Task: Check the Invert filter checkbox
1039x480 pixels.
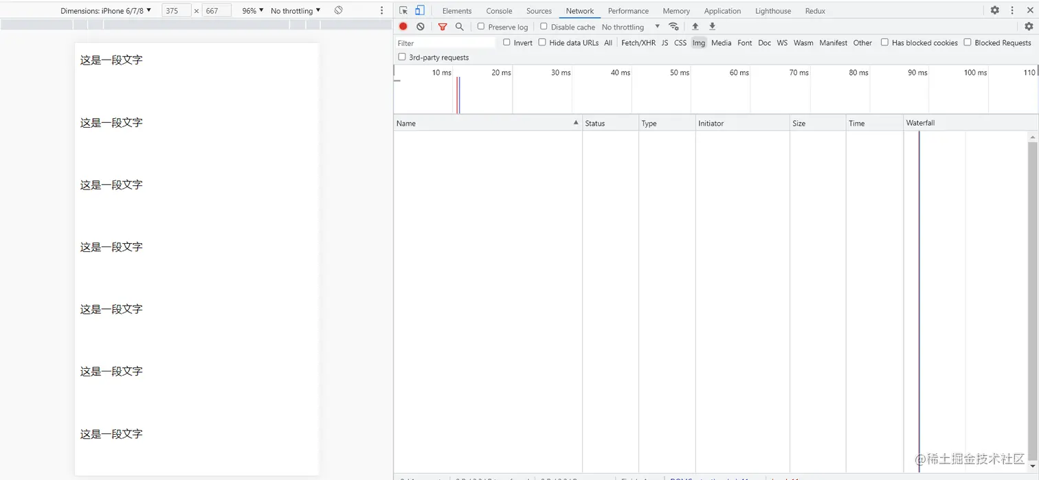Action: pos(506,43)
